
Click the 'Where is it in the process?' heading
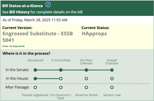pyautogui.click(x=26, y=54)
